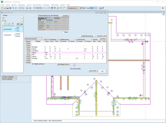Click Speichern next to Farbenbelegung der Beläge

[x=65, y=15]
